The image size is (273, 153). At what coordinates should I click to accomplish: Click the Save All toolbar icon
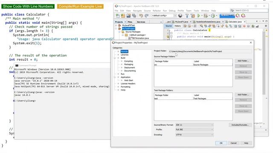coord(134,16)
